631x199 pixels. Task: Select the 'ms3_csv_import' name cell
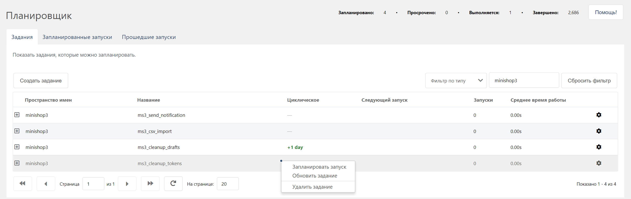click(x=155, y=131)
